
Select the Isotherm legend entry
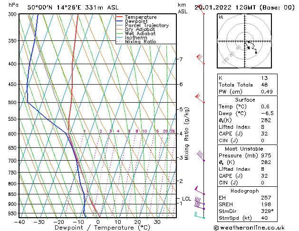pos(136,38)
